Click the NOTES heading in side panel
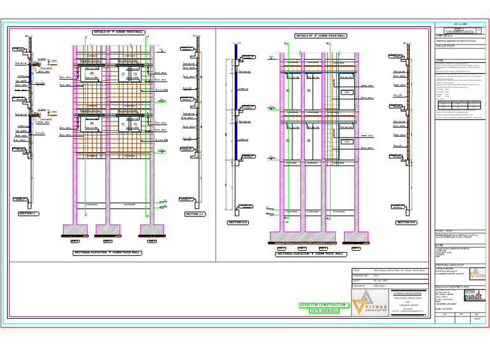Image resolution: width=490 pixels, height=345 pixels. click(440, 60)
